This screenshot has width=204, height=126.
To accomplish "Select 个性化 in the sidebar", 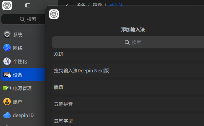I will [x=23, y=61].
